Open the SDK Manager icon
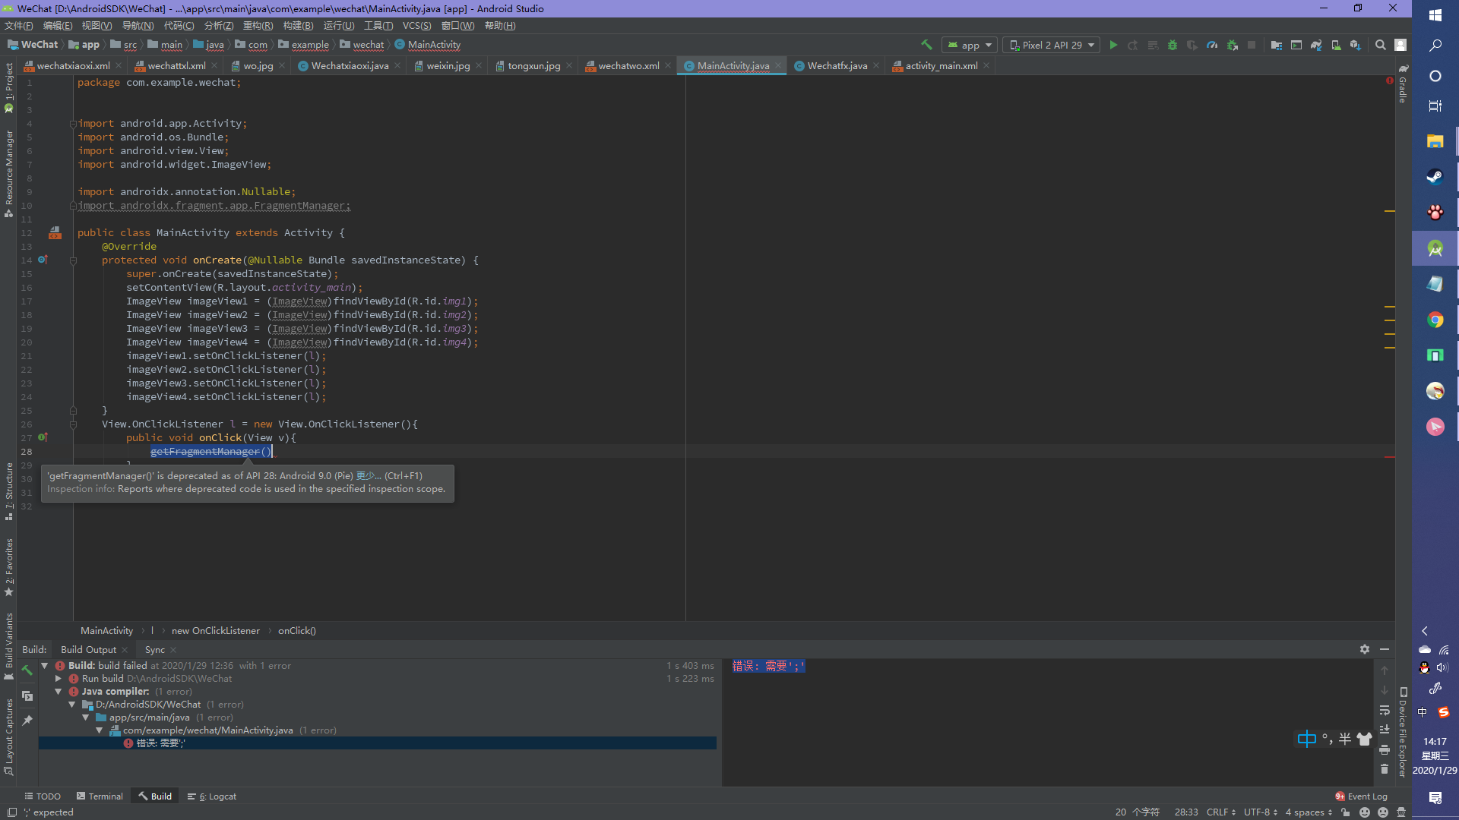 click(1356, 45)
